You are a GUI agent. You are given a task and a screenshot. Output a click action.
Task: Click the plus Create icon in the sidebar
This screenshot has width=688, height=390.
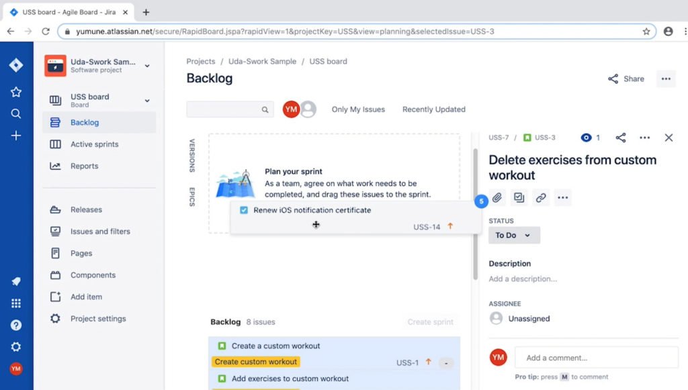tap(16, 136)
